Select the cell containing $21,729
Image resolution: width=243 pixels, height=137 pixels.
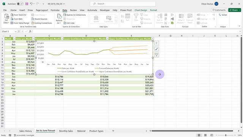(131, 94)
